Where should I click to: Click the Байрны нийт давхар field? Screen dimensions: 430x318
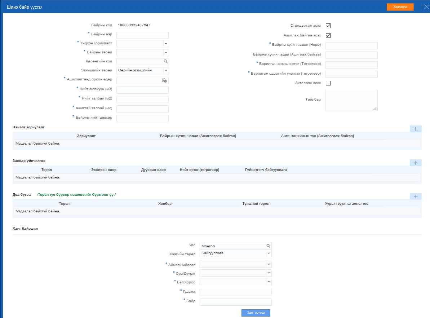click(x=142, y=119)
